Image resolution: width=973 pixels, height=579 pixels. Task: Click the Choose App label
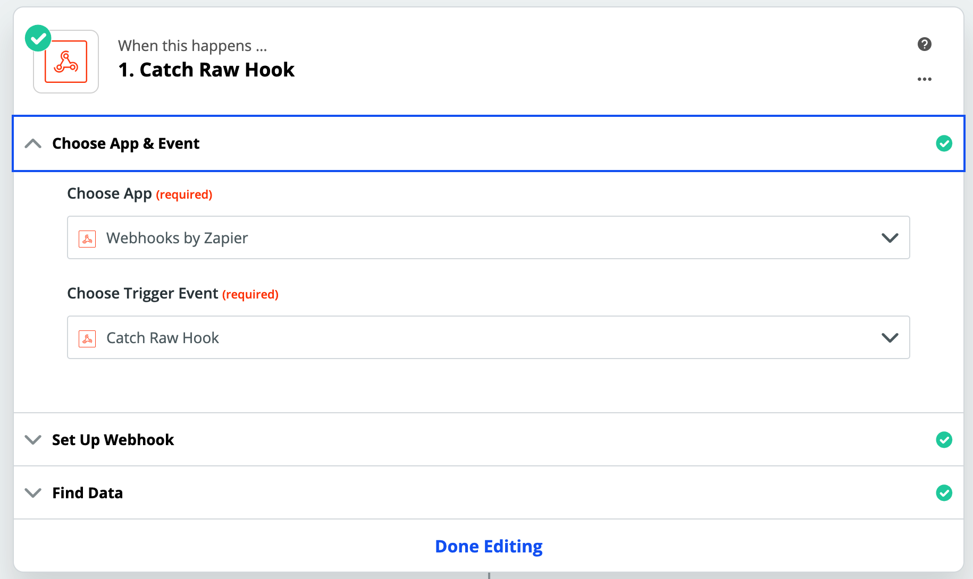(110, 193)
